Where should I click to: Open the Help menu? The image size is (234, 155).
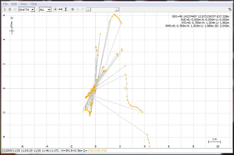point(34,4)
